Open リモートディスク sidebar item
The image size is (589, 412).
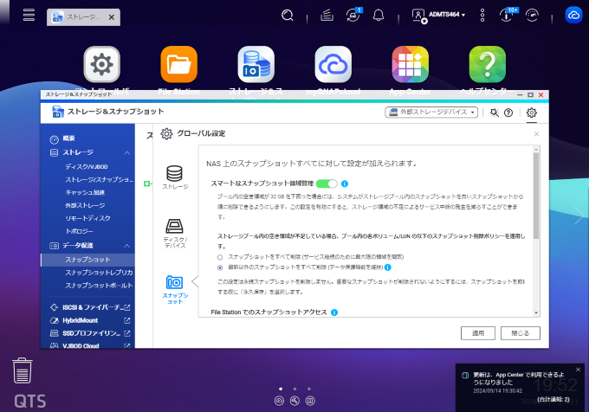click(x=87, y=218)
